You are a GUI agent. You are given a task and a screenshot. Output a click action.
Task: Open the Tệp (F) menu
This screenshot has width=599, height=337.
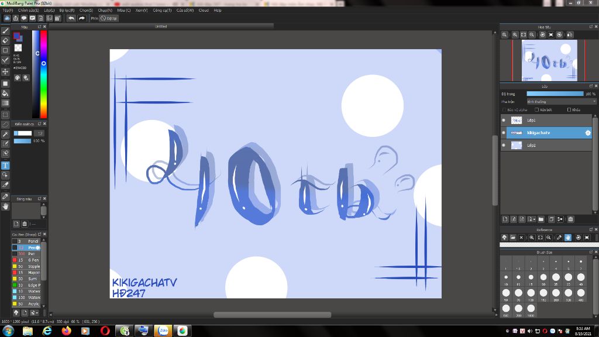(x=8, y=11)
